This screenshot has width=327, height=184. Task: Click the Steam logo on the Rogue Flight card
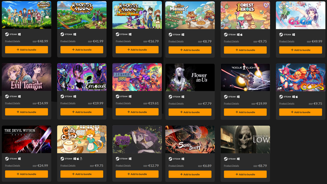226,97
